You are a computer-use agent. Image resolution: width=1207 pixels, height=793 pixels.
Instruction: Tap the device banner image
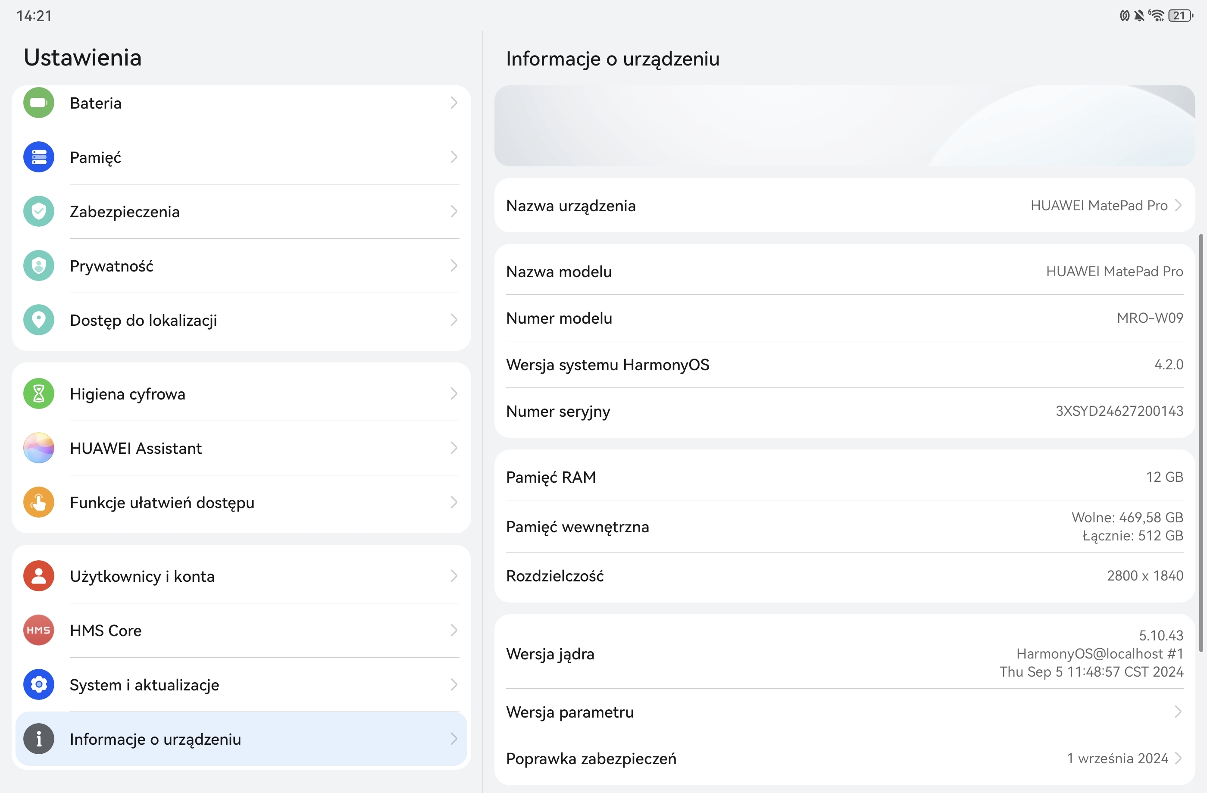pos(844,126)
